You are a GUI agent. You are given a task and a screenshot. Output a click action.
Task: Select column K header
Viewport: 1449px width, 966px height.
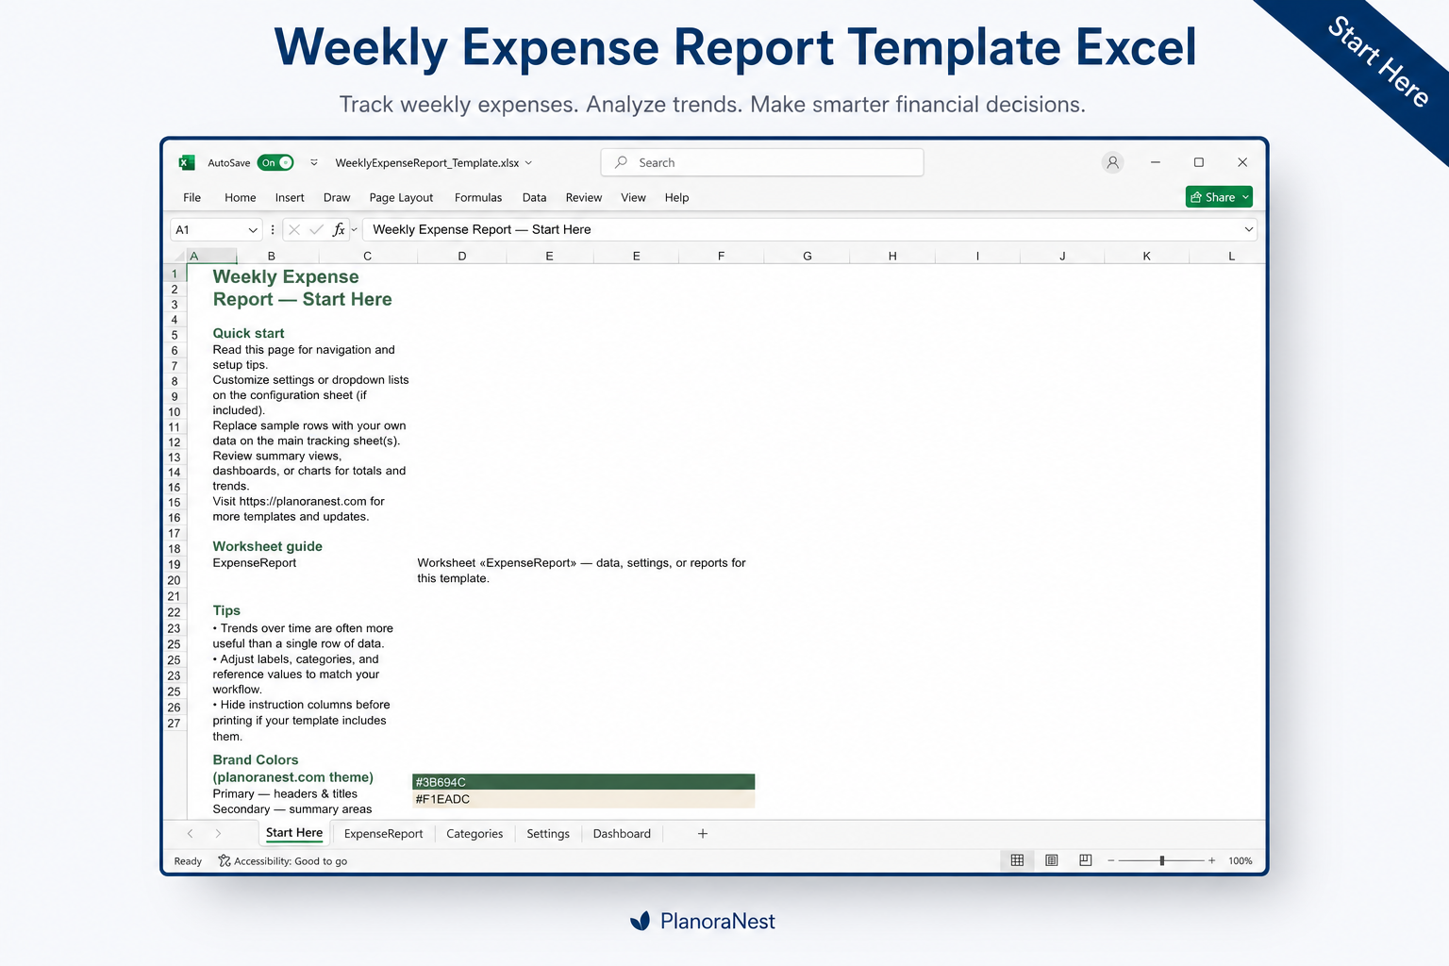[x=1147, y=256]
